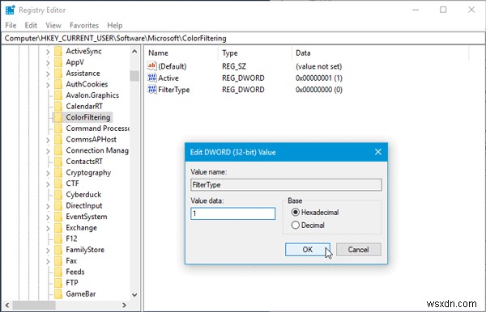
Task: Expand the AuthCookies key
Action: [48, 85]
